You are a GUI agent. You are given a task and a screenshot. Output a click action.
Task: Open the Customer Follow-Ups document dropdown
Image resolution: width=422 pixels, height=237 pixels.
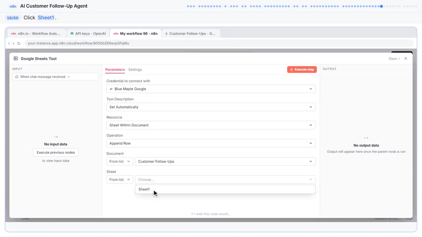(x=225, y=161)
